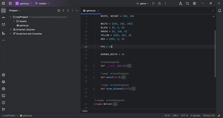This screenshot has height=118, width=223.
Task: Open the Git version control tool window
Action: tap(3, 110)
